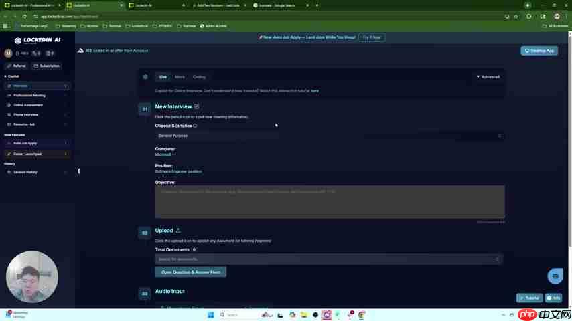Reload the page in browser

pyautogui.click(x=24, y=17)
